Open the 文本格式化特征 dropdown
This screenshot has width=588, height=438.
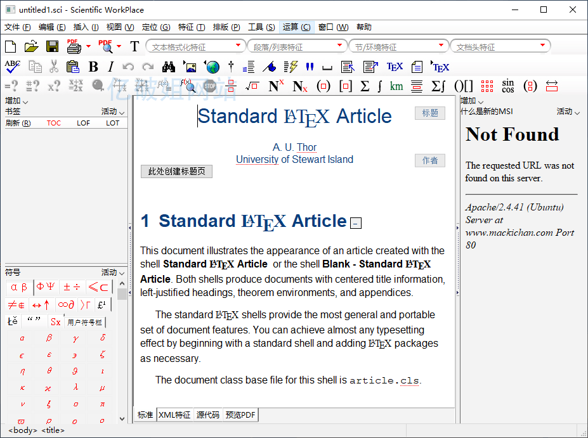click(238, 46)
